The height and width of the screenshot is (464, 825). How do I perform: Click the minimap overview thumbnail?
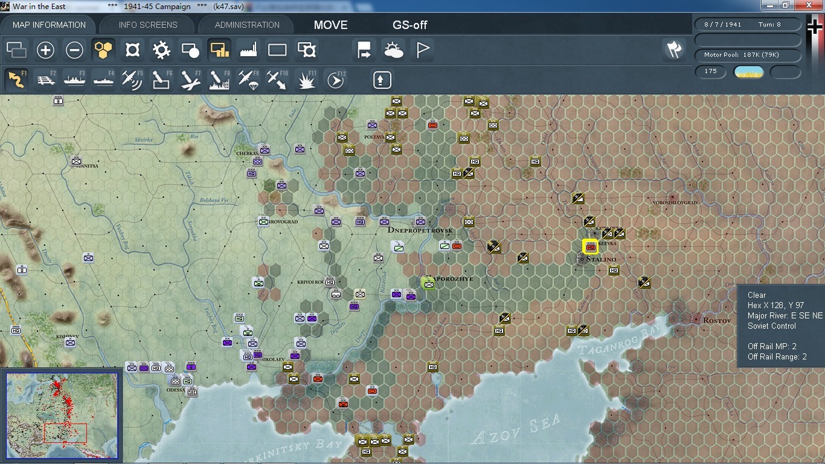(62, 417)
